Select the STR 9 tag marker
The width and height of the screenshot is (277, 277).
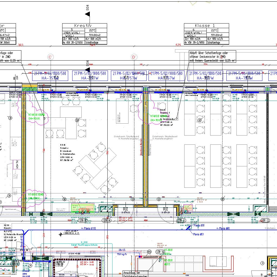tap(106, 220)
